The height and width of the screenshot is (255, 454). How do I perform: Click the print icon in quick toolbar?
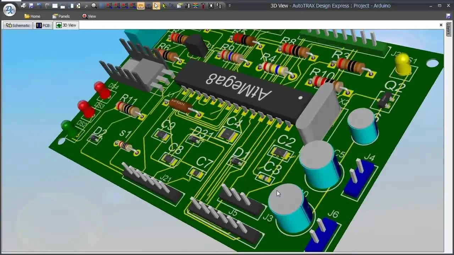click(x=23, y=6)
